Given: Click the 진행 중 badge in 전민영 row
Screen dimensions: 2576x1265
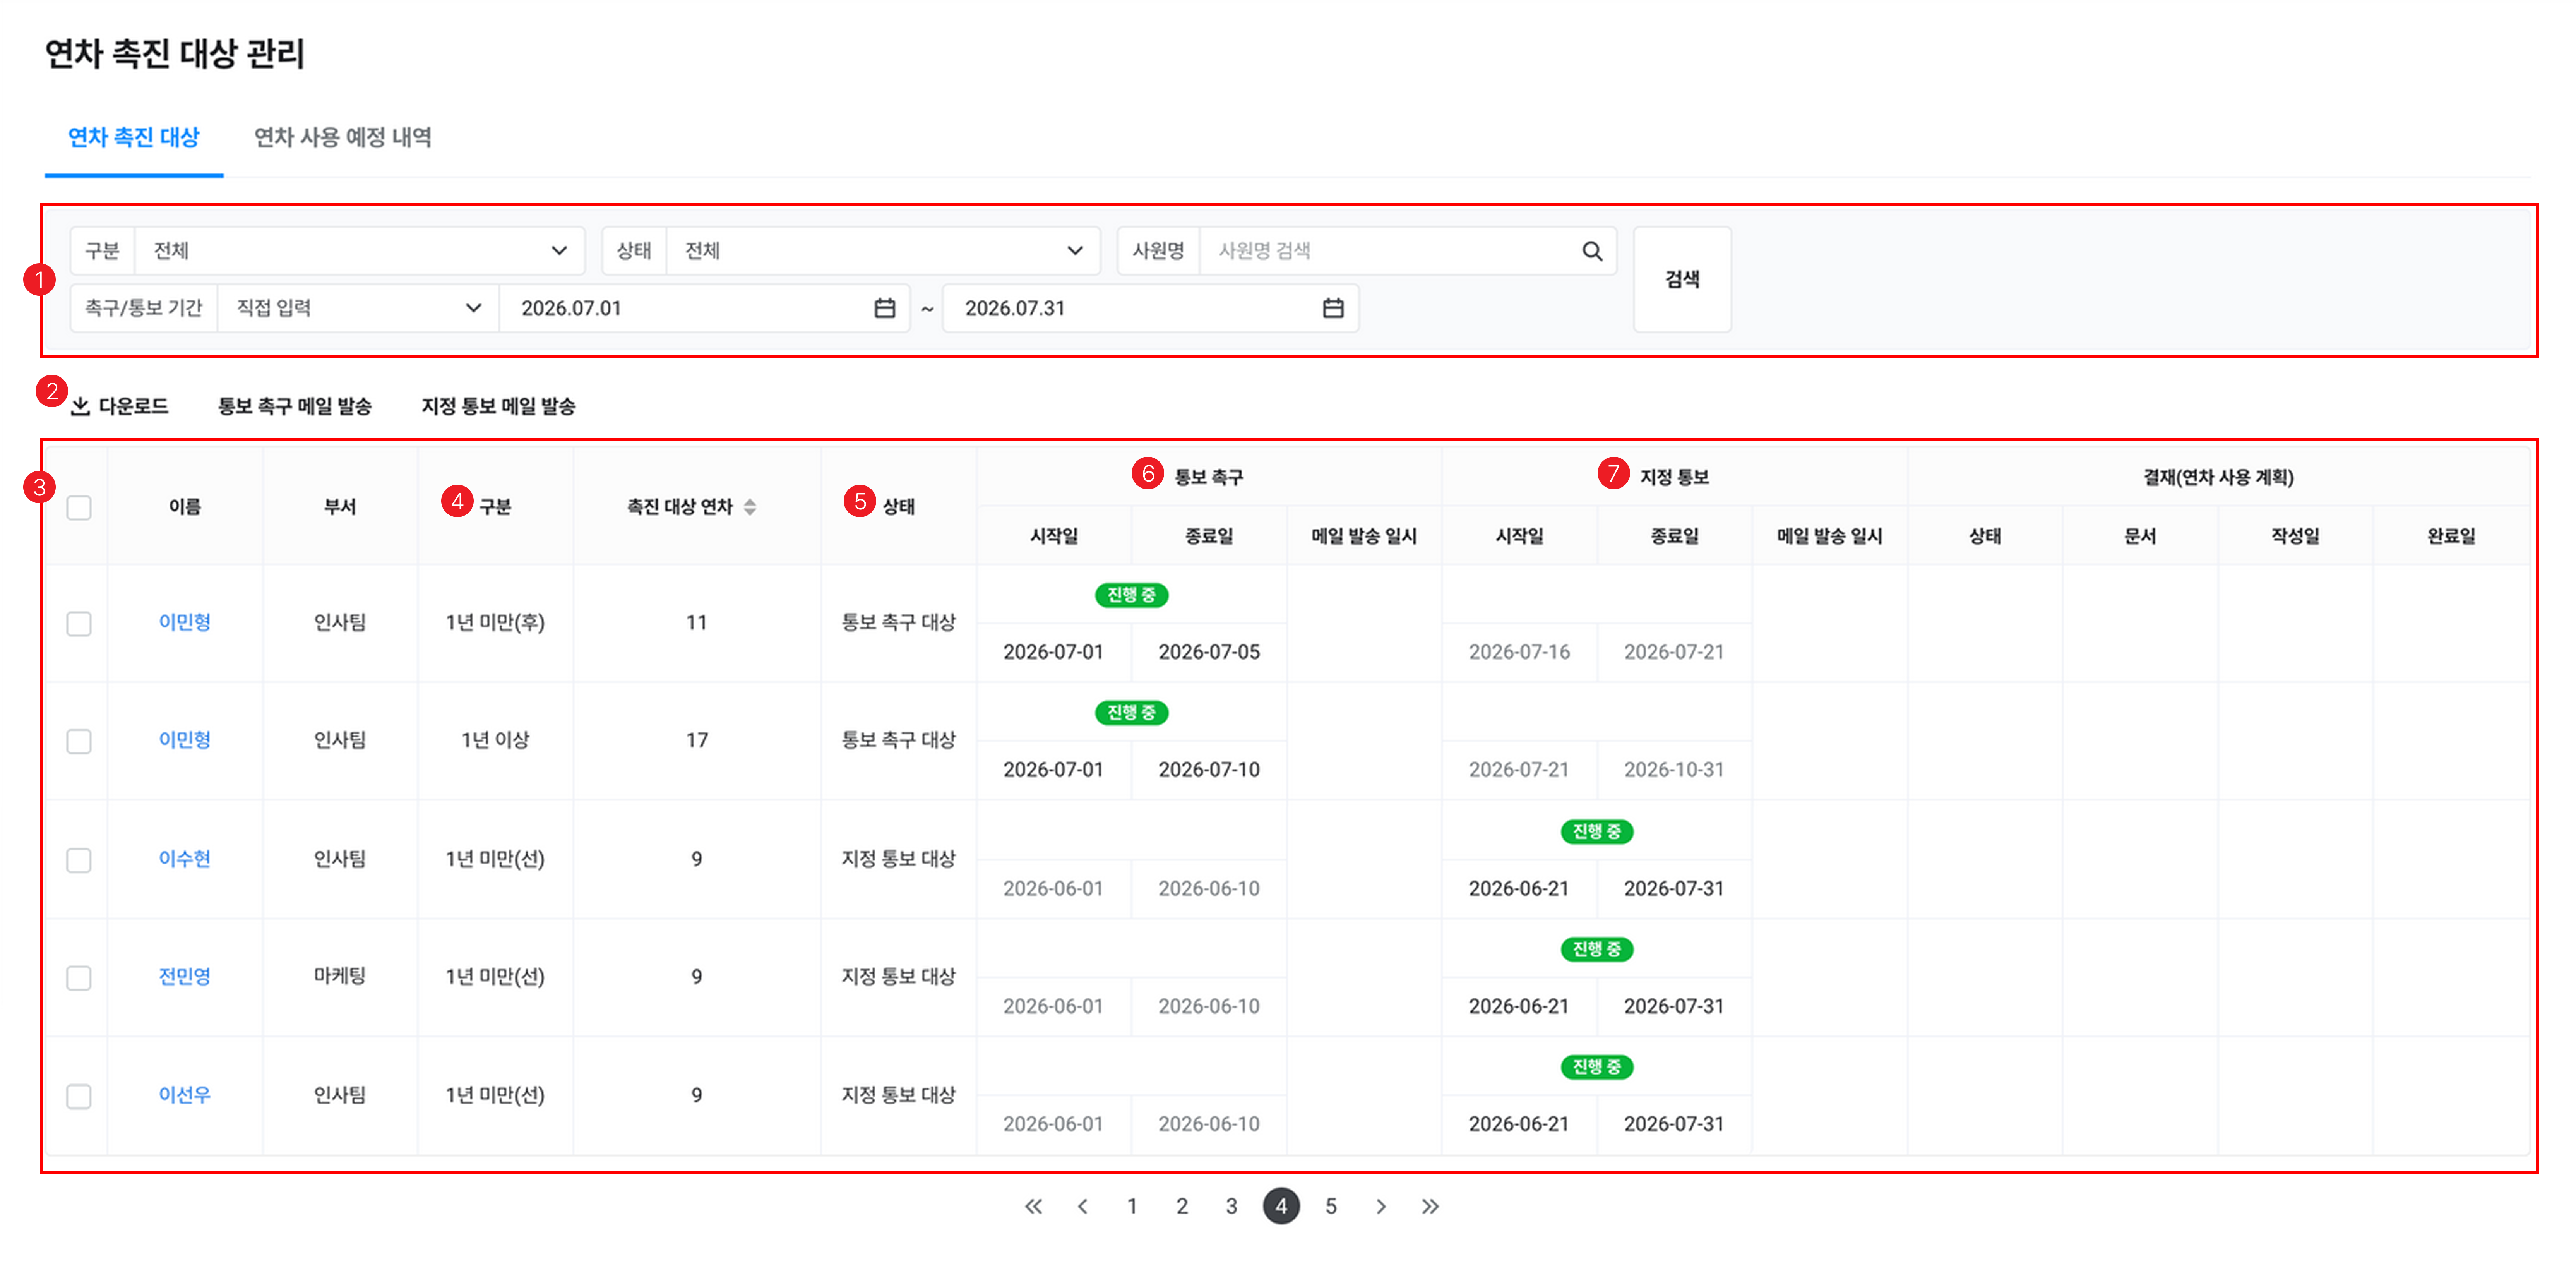Looking at the screenshot, I should [1597, 949].
